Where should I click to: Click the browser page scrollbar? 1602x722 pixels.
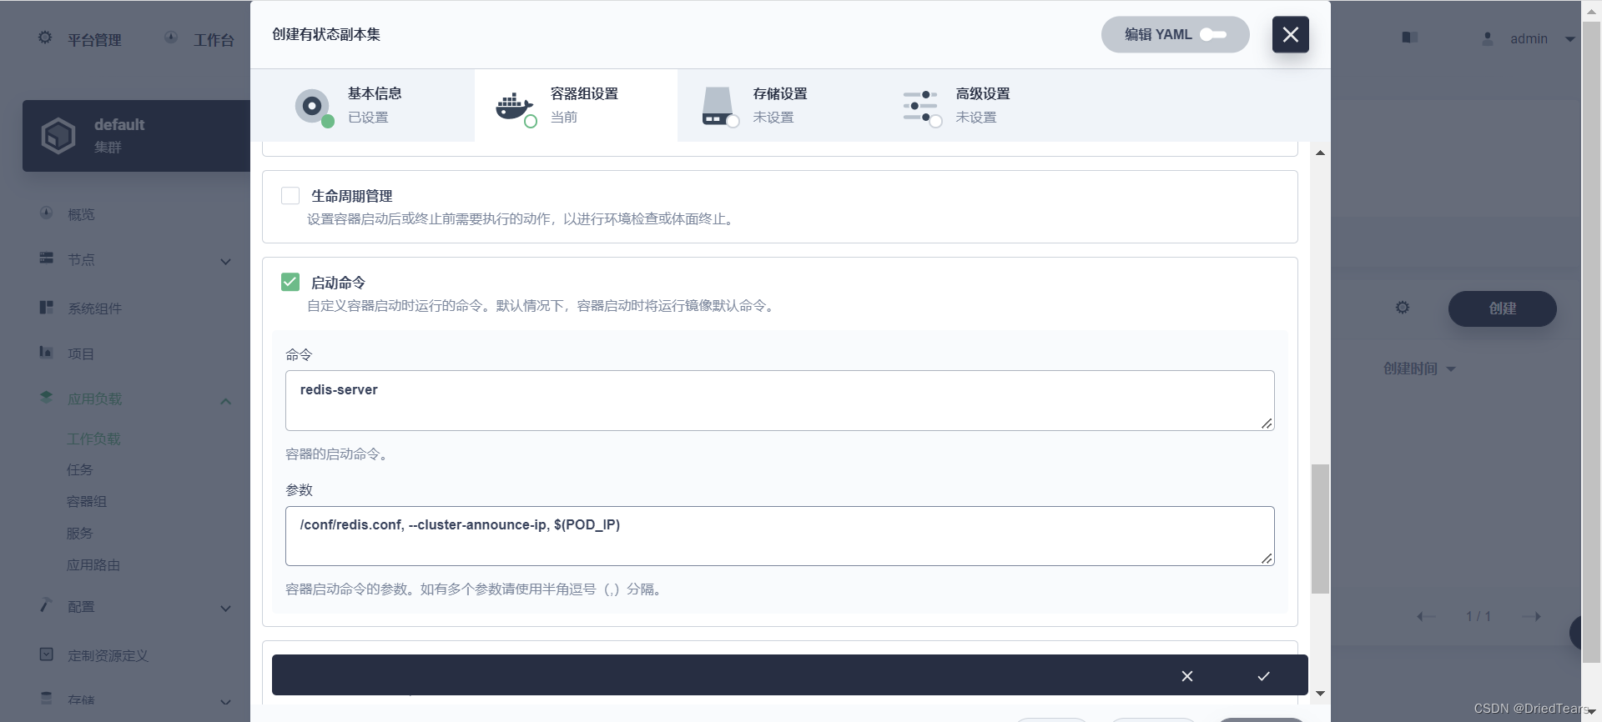1591,342
